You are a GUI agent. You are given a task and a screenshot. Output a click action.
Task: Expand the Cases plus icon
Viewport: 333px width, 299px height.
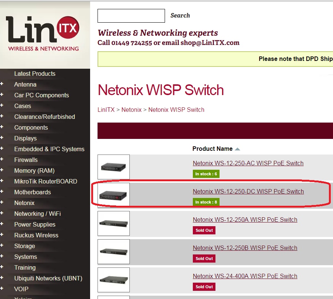[2, 105]
